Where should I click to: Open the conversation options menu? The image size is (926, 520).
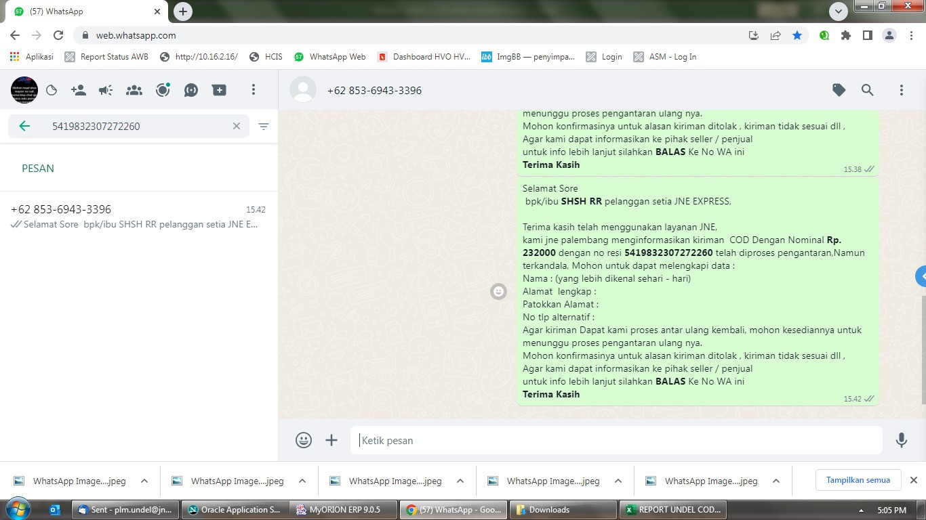(902, 90)
